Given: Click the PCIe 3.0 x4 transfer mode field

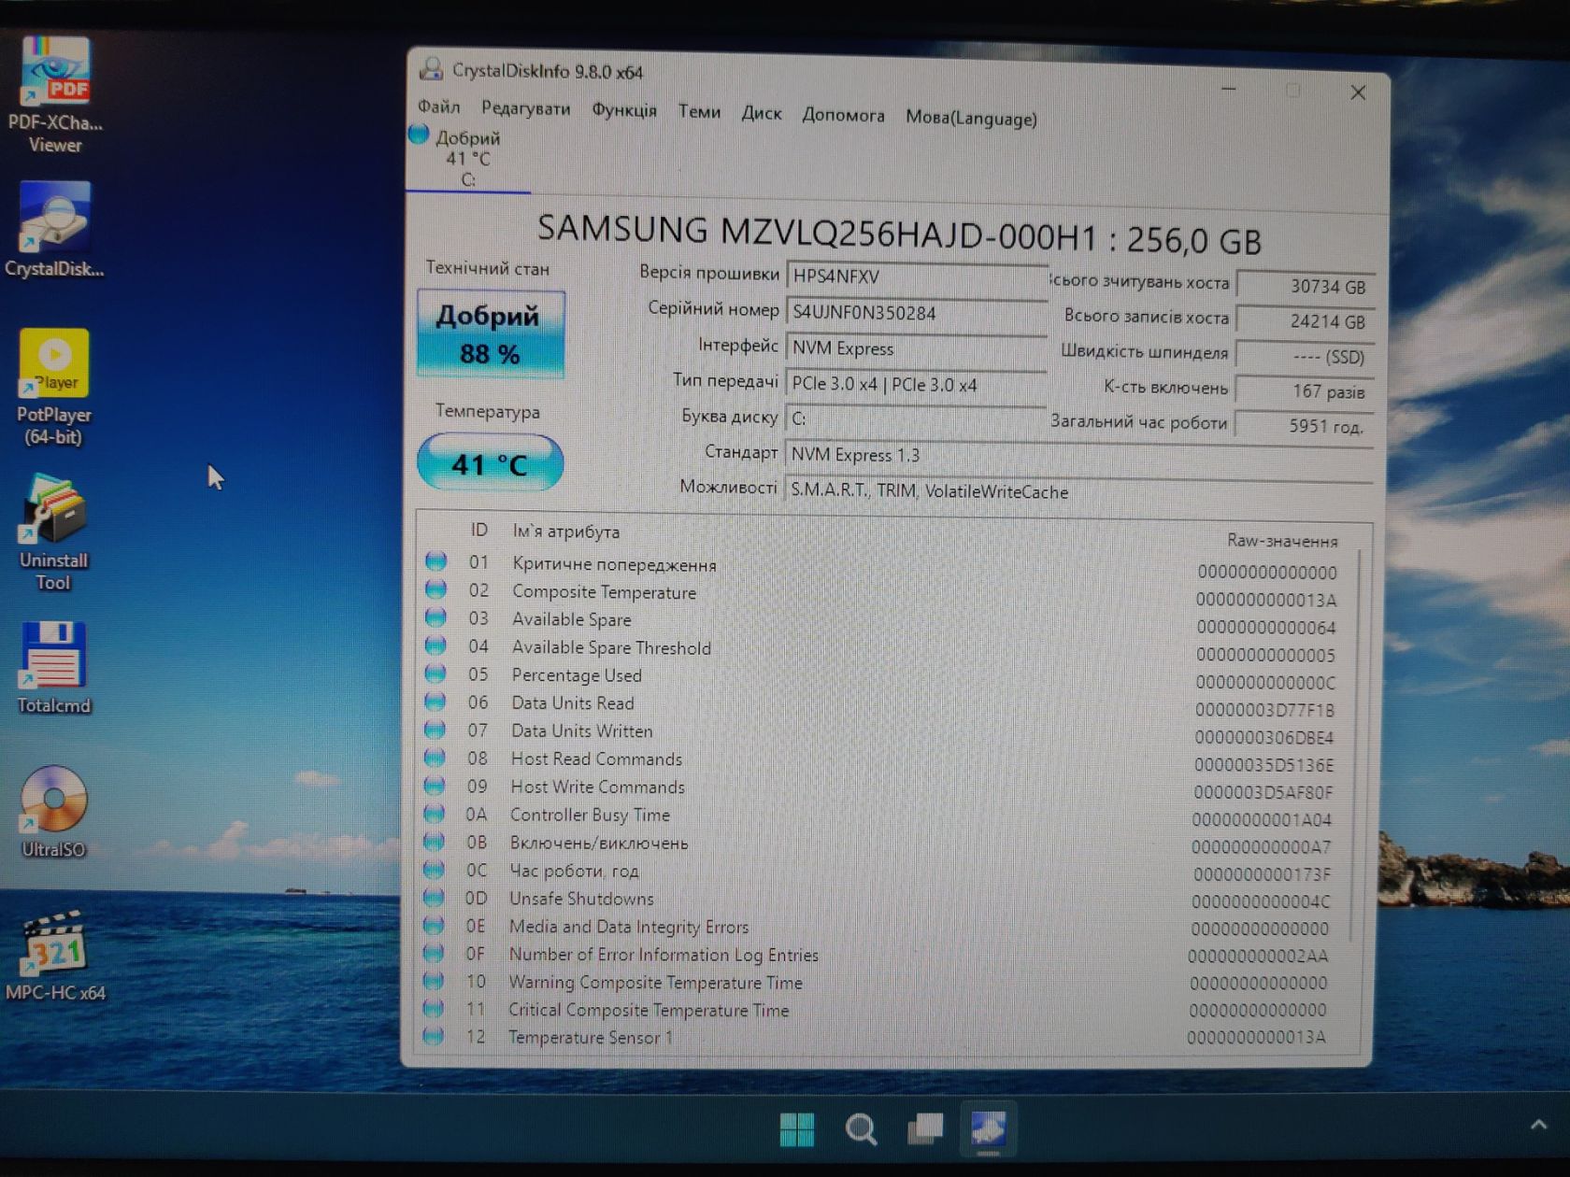Looking at the screenshot, I should [916, 384].
